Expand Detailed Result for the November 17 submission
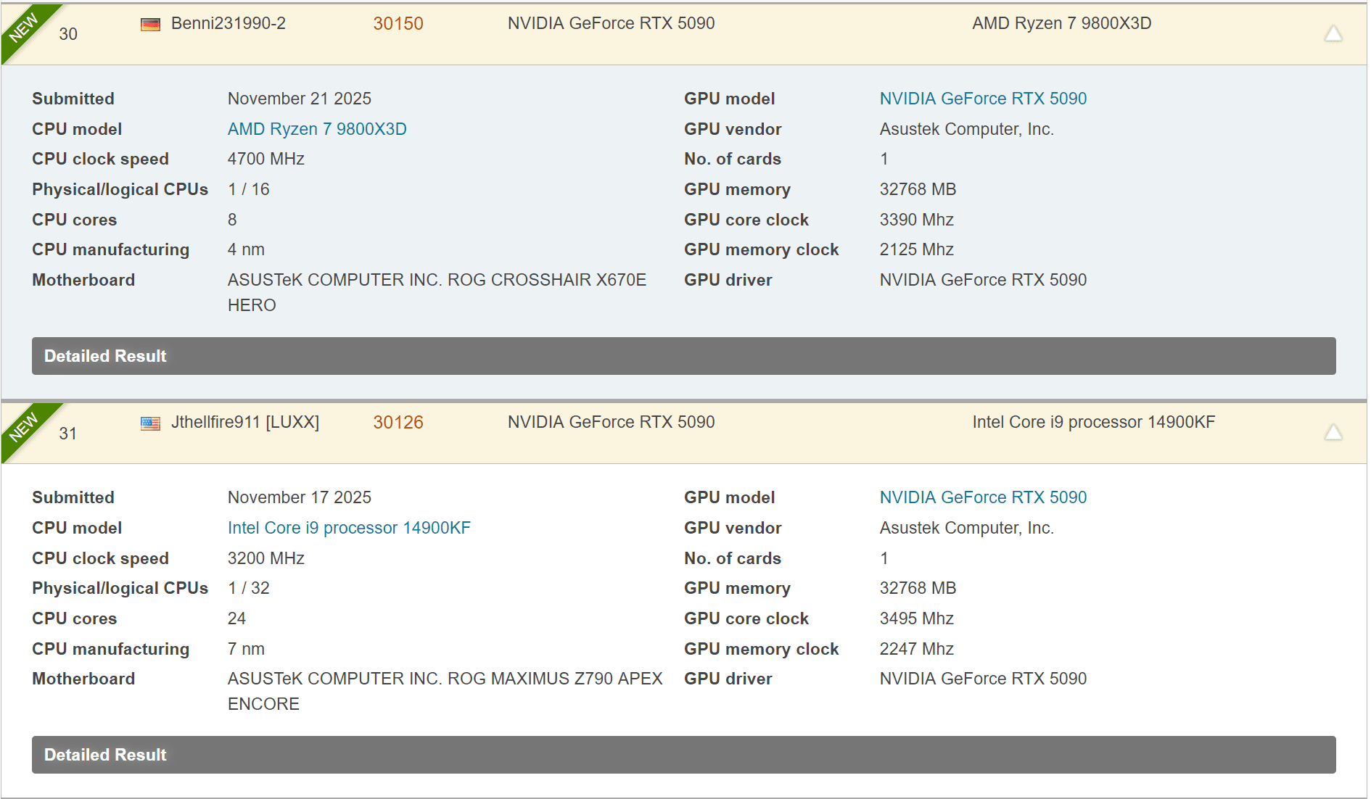This screenshot has width=1371, height=799. (x=683, y=755)
